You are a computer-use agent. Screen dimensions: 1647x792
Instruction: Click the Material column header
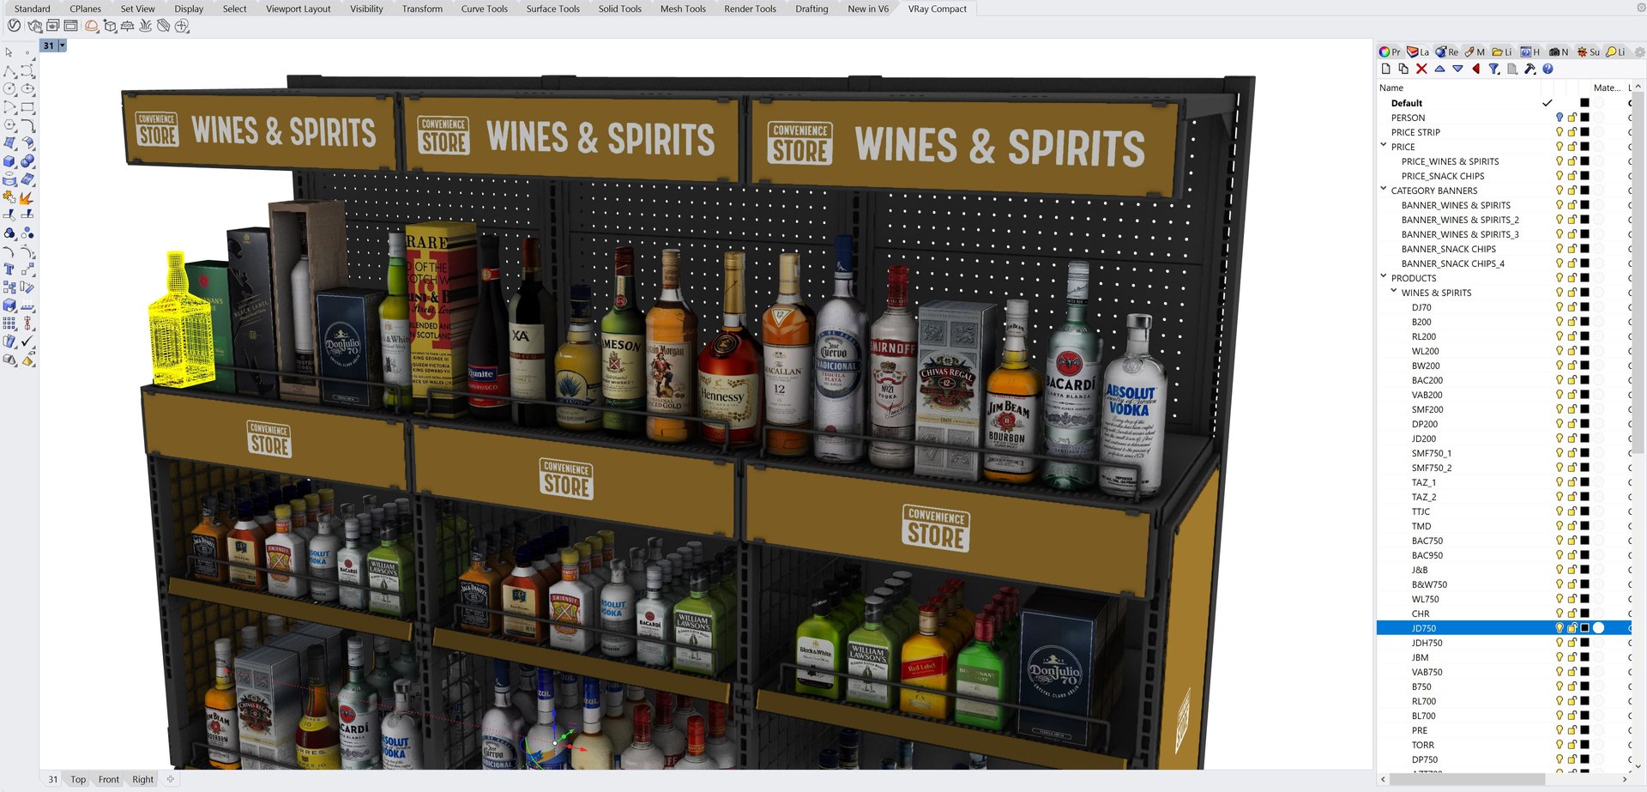[1607, 88]
